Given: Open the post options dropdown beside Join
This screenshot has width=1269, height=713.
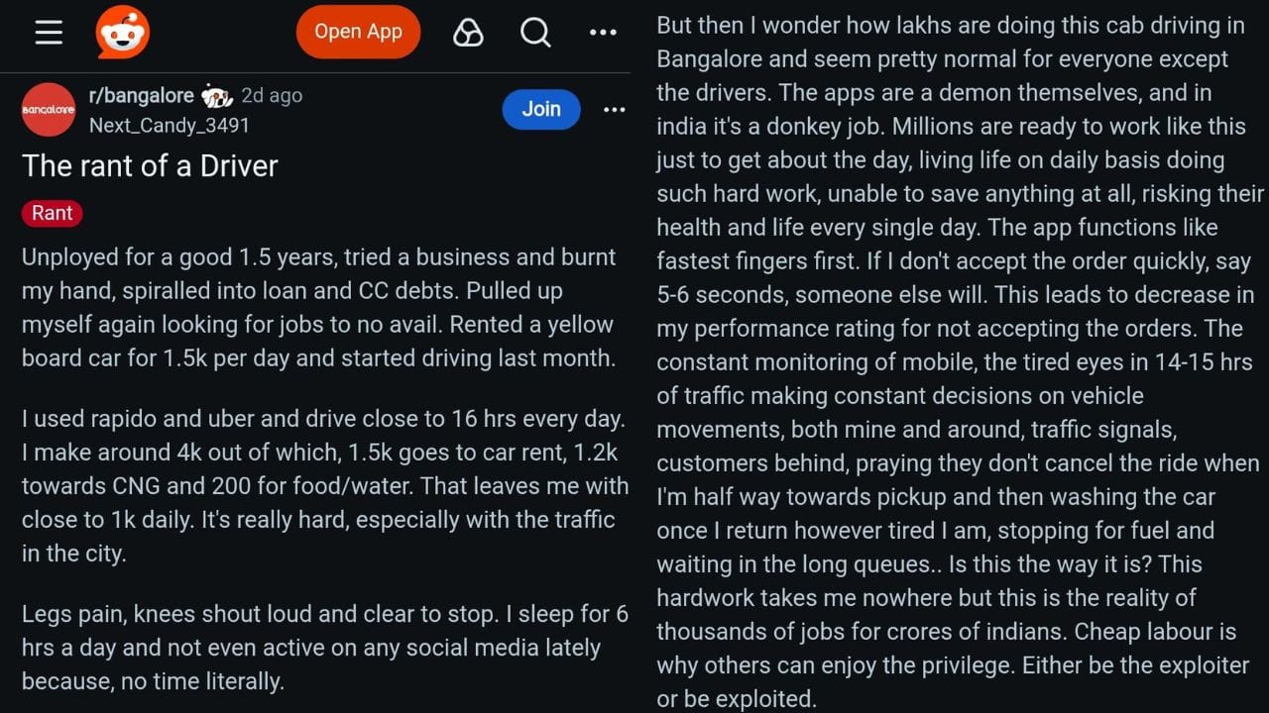Looking at the screenshot, I should click(614, 109).
